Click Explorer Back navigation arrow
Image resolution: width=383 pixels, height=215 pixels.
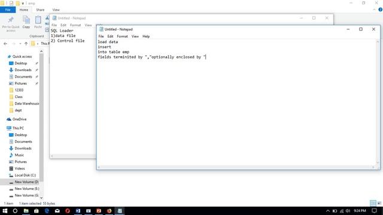coord(5,44)
